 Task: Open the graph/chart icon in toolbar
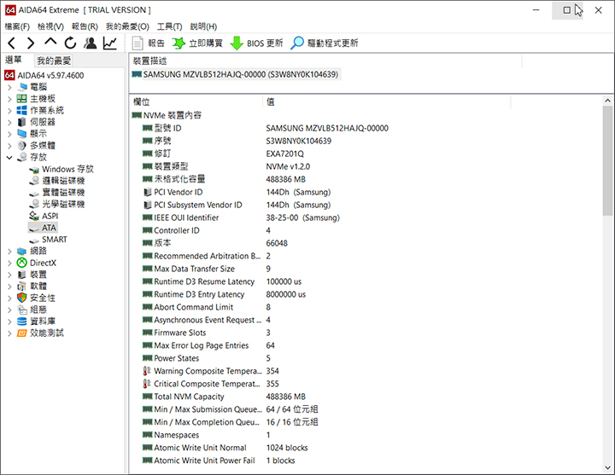pos(110,43)
